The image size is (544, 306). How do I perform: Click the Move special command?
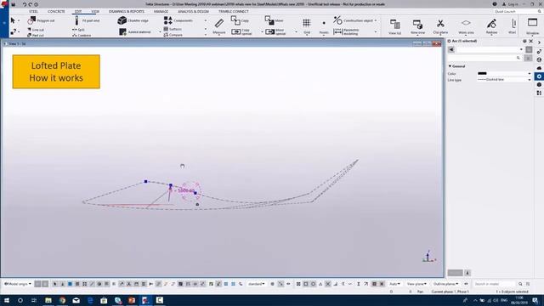275,32
